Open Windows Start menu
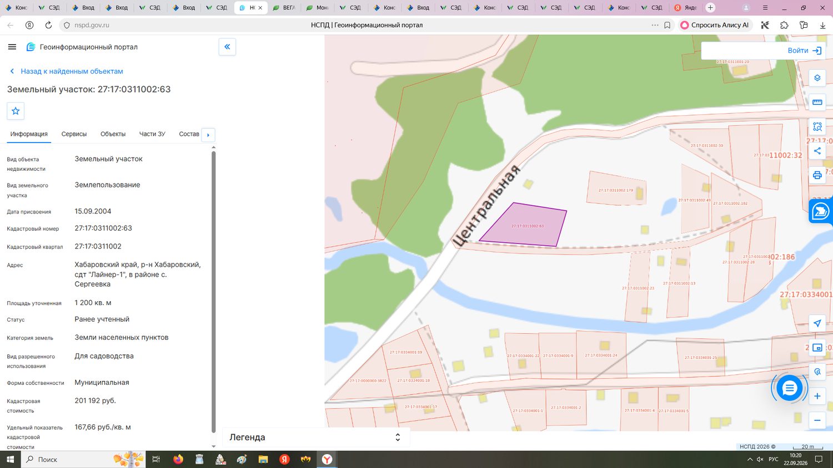 coord(10,460)
